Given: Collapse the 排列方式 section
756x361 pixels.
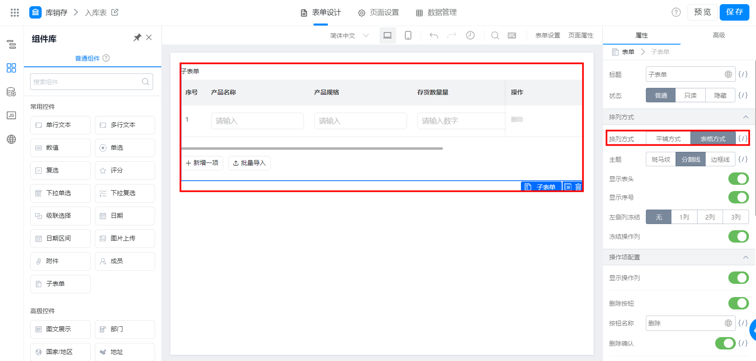Looking at the screenshot, I should 746,117.
